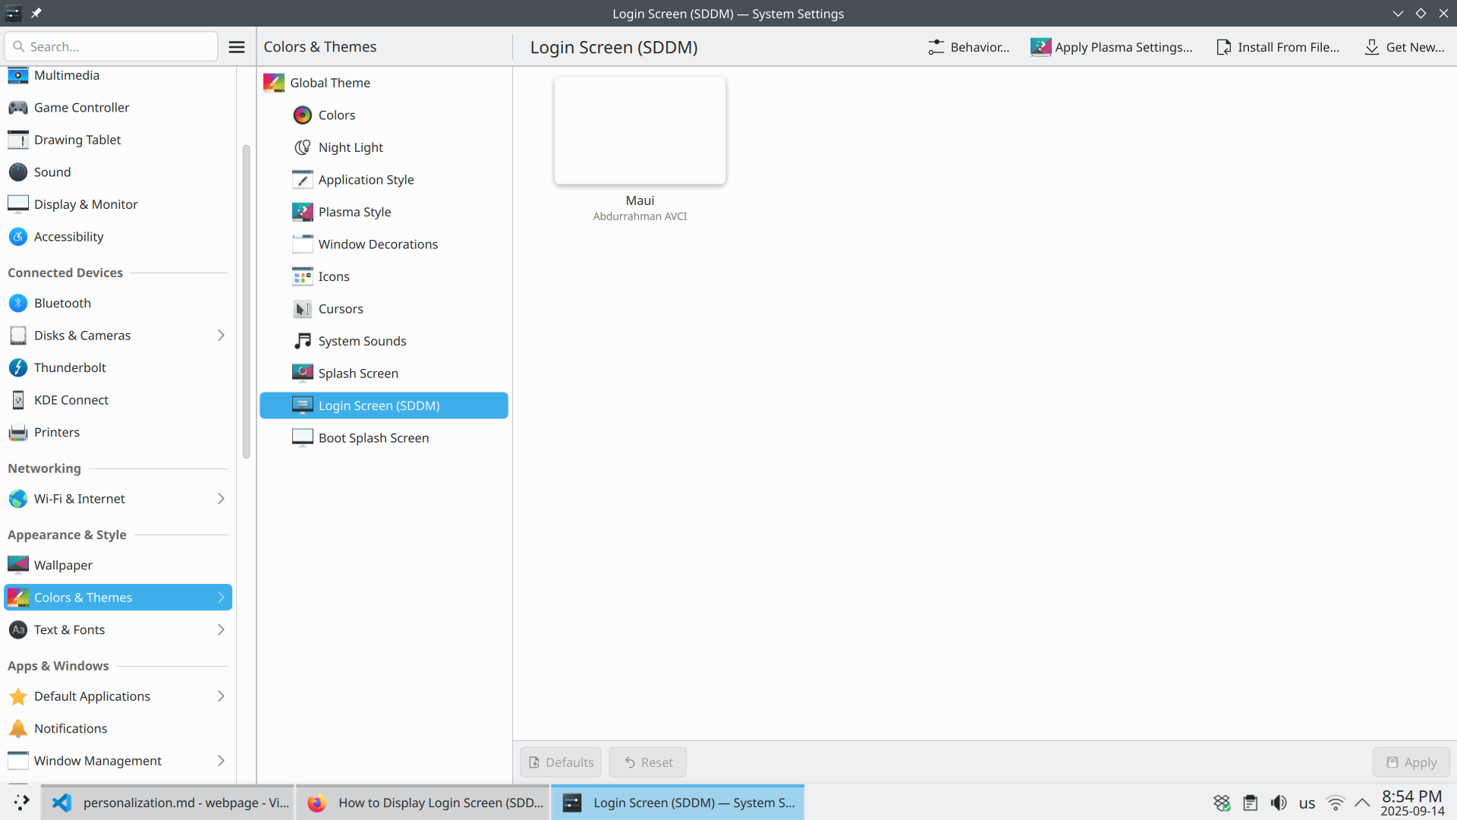The image size is (1457, 820).
Task: Open Wallpaper settings
Action: 118,565
